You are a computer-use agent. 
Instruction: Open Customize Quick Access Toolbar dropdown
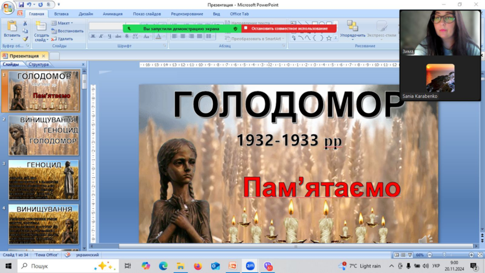pos(59,5)
